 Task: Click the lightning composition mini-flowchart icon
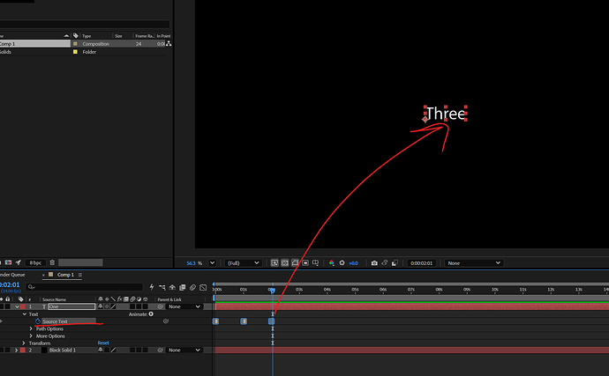click(x=152, y=287)
